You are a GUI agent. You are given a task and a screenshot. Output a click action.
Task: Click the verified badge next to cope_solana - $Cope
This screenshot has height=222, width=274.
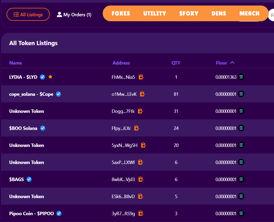(x=58, y=94)
